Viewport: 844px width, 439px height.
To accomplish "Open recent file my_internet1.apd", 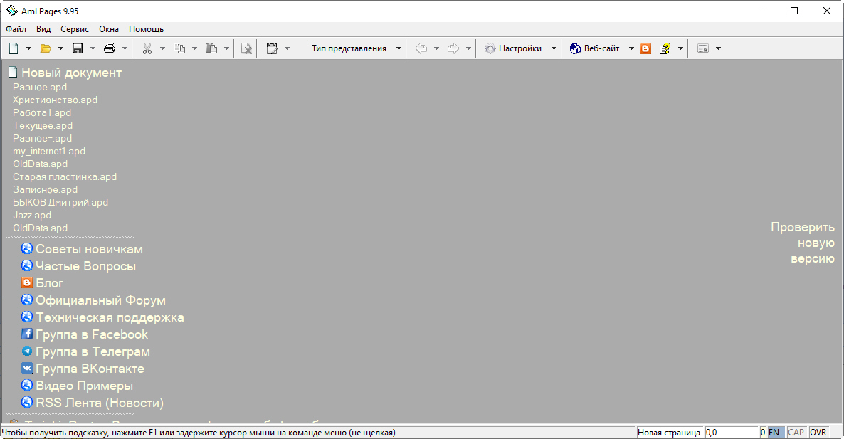I will 49,151.
